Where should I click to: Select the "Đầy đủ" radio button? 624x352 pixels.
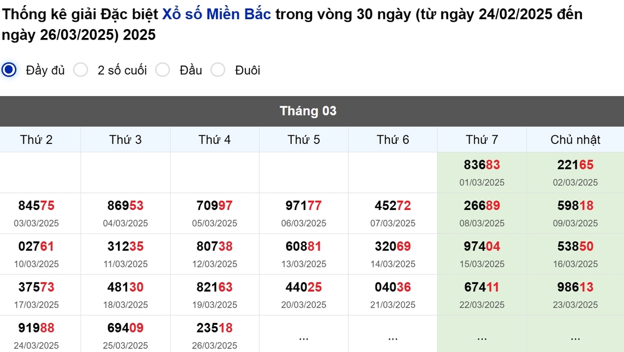point(8,69)
